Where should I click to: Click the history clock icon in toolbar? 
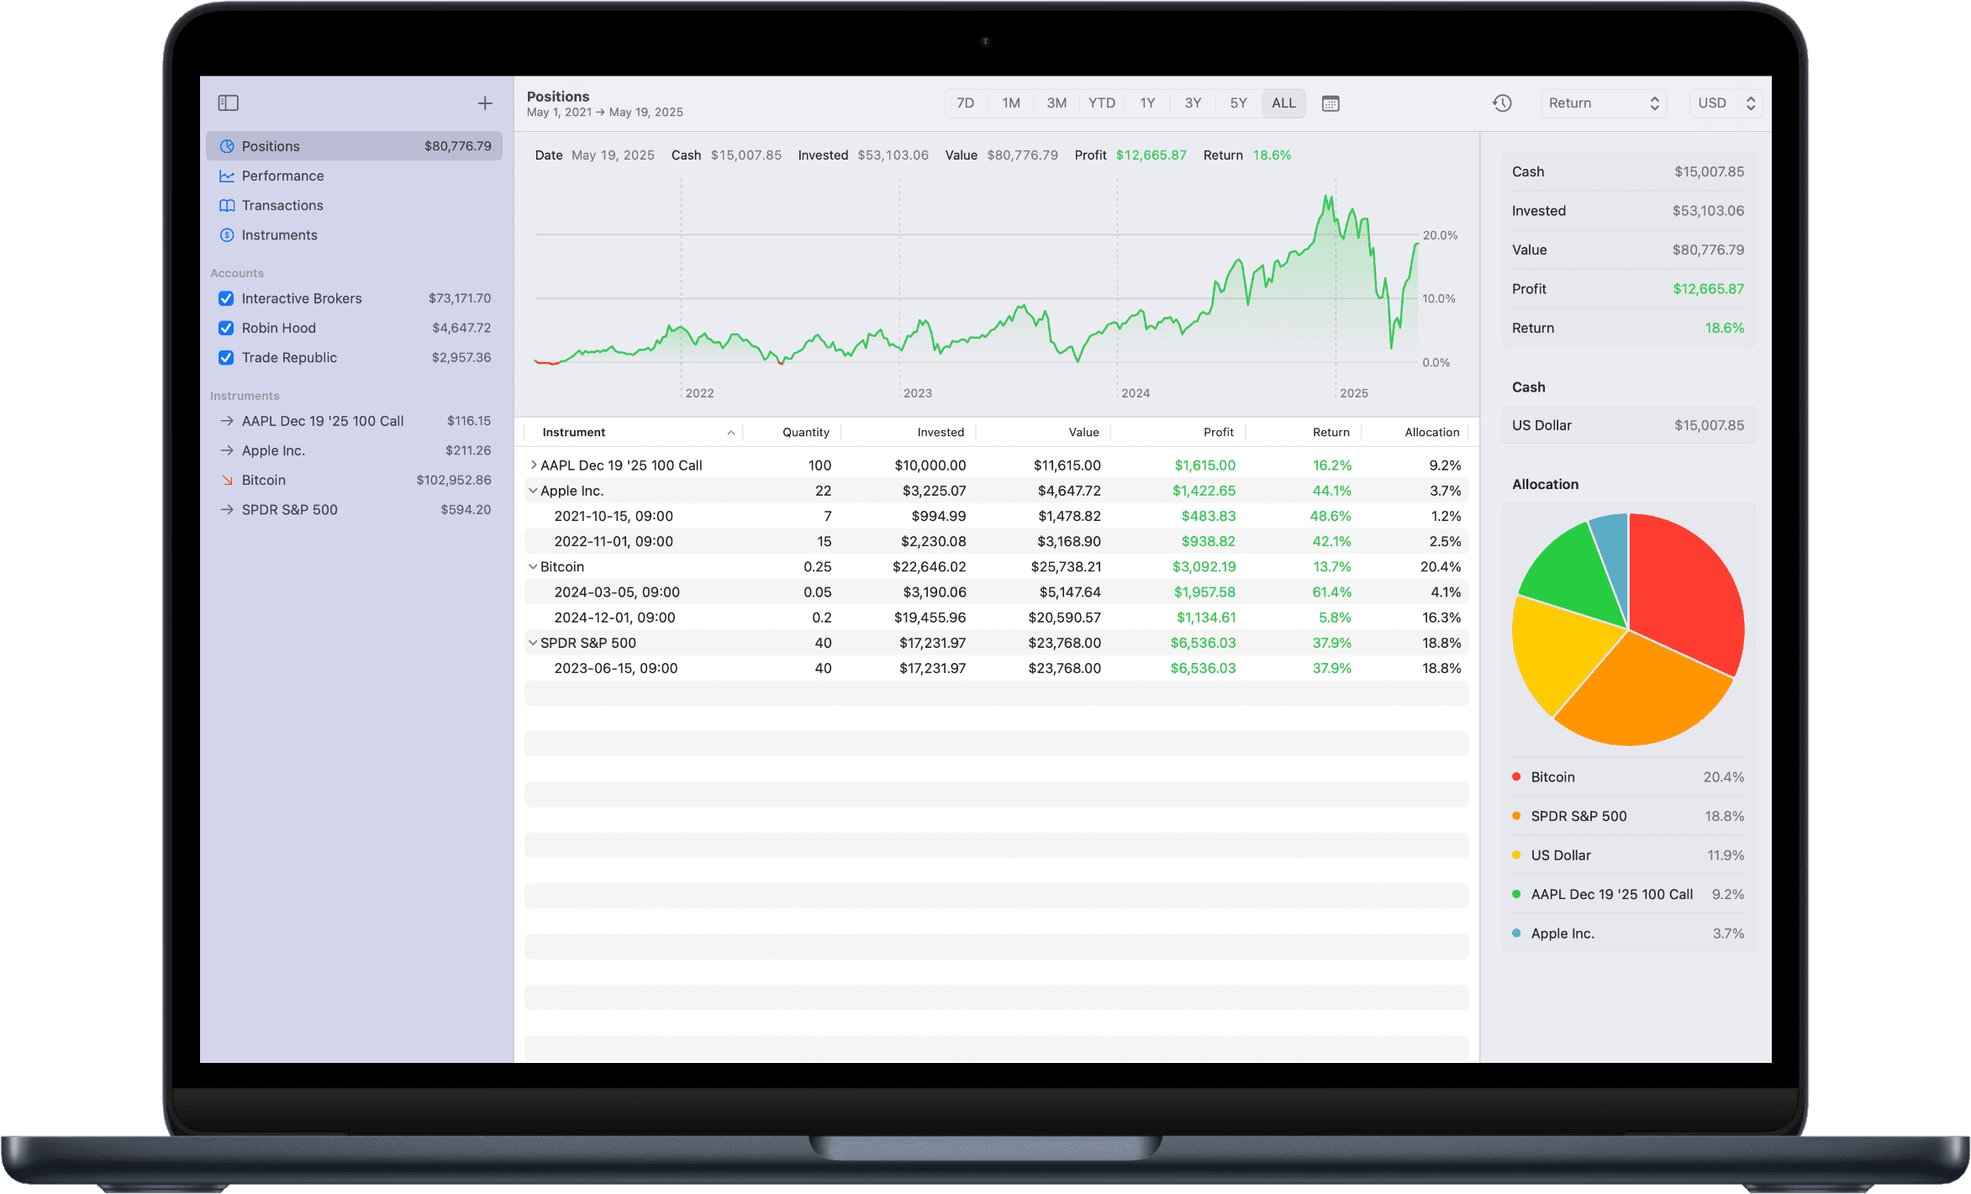[x=1503, y=103]
